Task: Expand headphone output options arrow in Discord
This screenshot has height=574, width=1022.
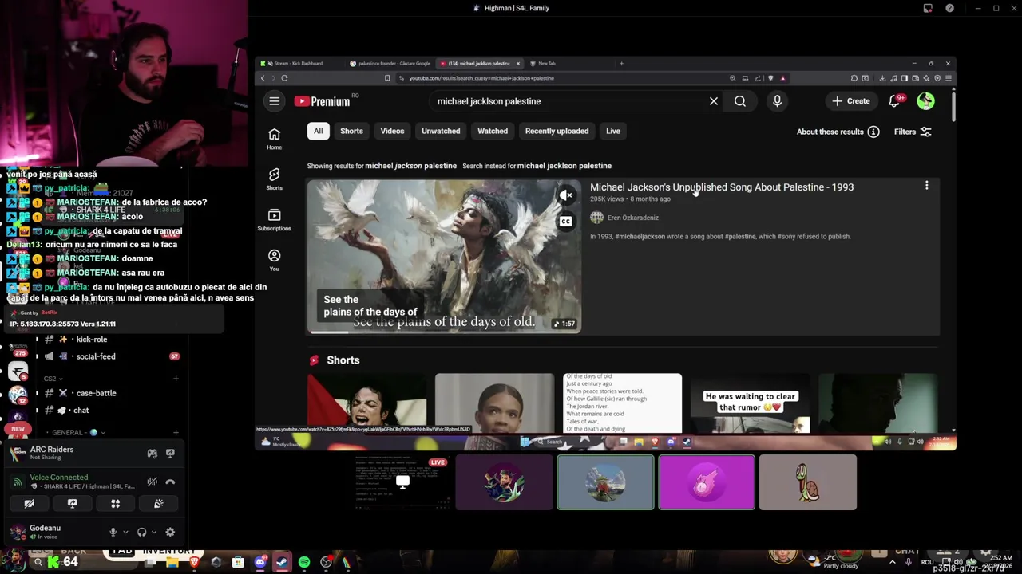Action: coord(153,533)
